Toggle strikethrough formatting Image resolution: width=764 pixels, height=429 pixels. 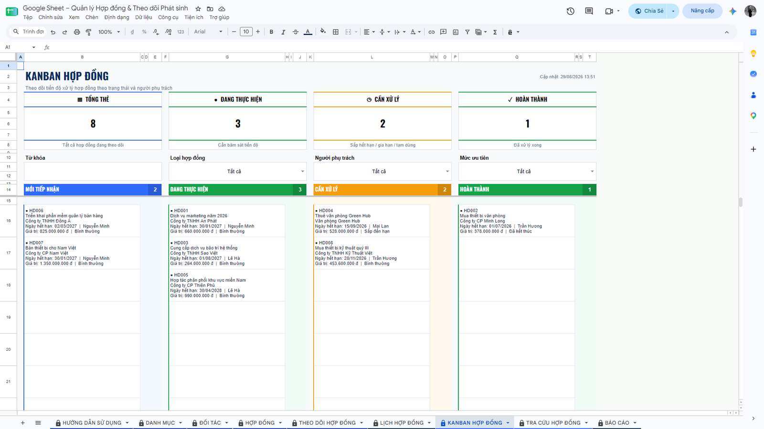coord(296,32)
